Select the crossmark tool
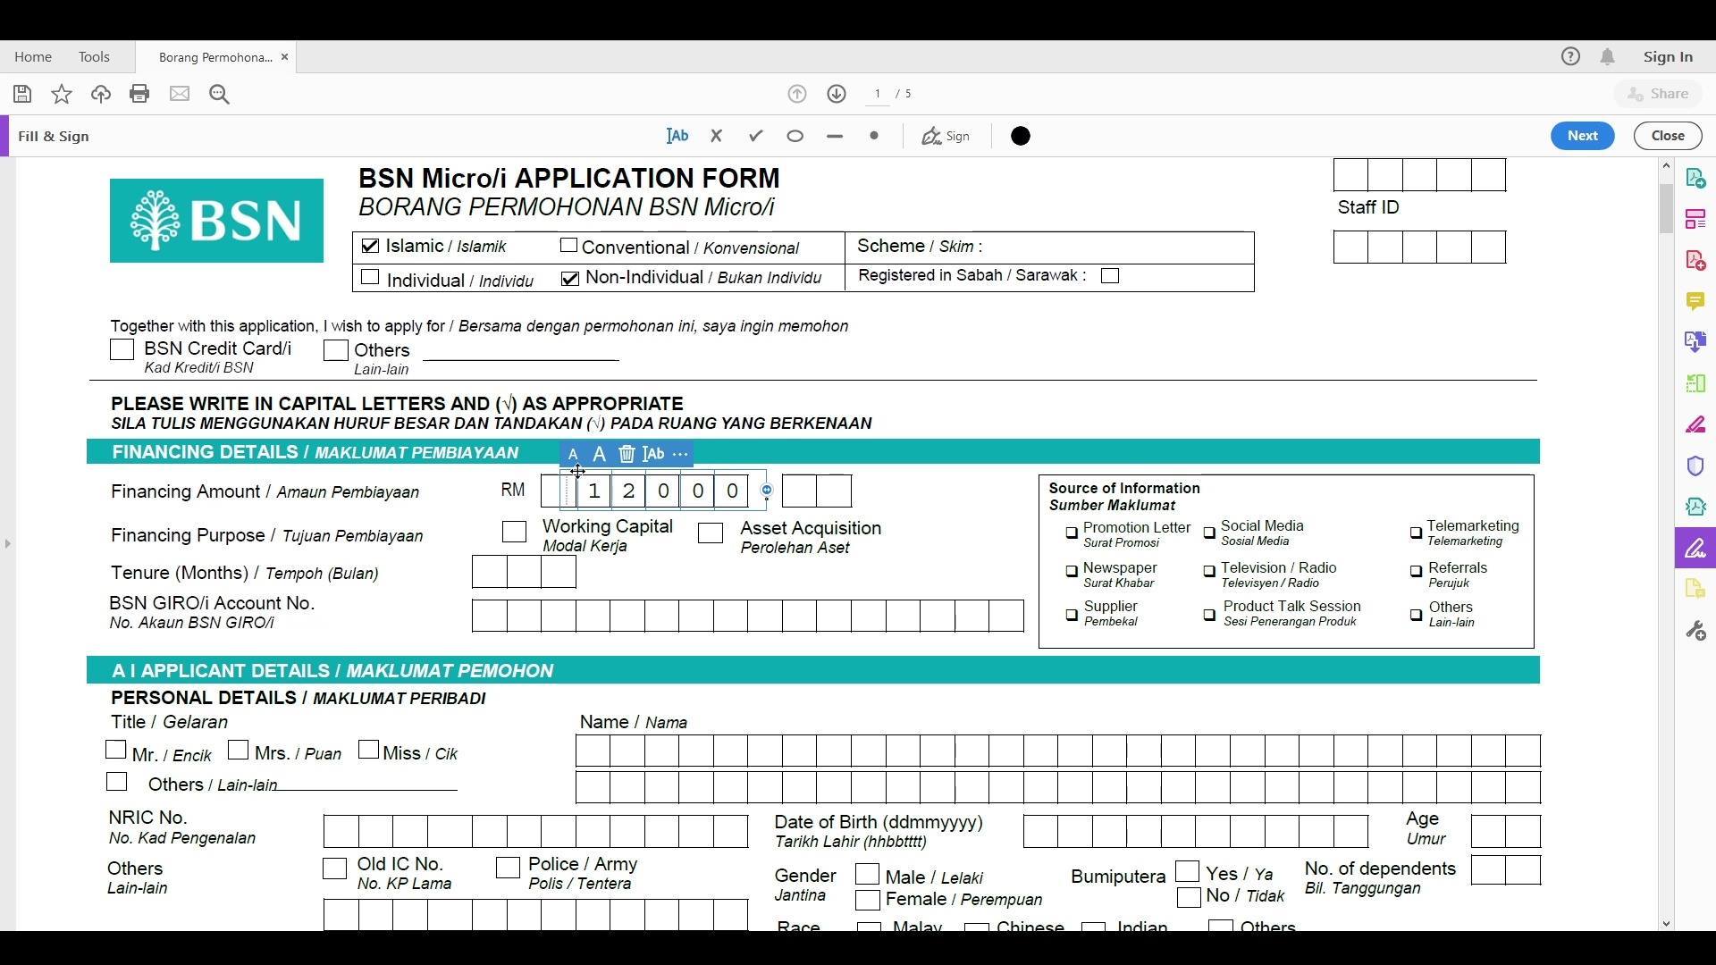This screenshot has width=1716, height=965. (x=716, y=136)
